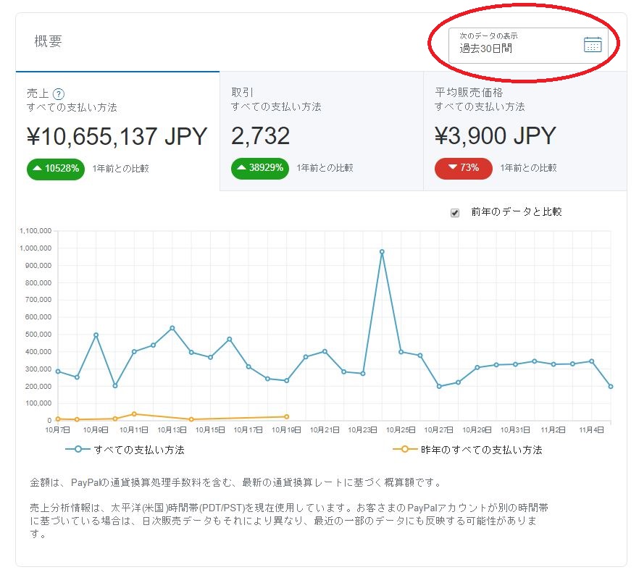Toggle the すべての支払い方法 legend entry
Screen dimensions: 639x575
click(125, 450)
